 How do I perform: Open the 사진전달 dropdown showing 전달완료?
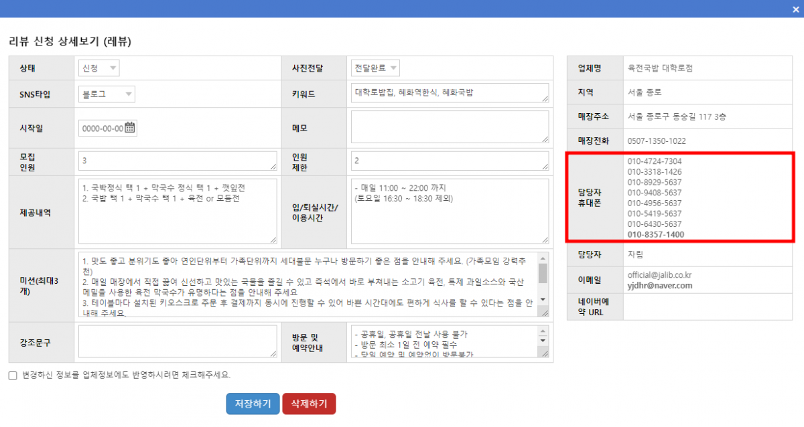coord(375,68)
